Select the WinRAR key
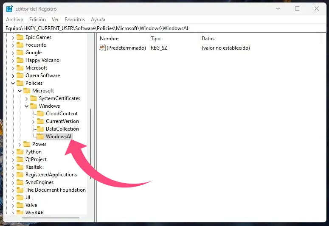The image size is (329, 226). [34, 212]
